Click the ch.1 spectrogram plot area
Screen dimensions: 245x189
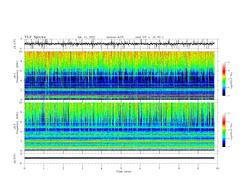tap(119, 75)
